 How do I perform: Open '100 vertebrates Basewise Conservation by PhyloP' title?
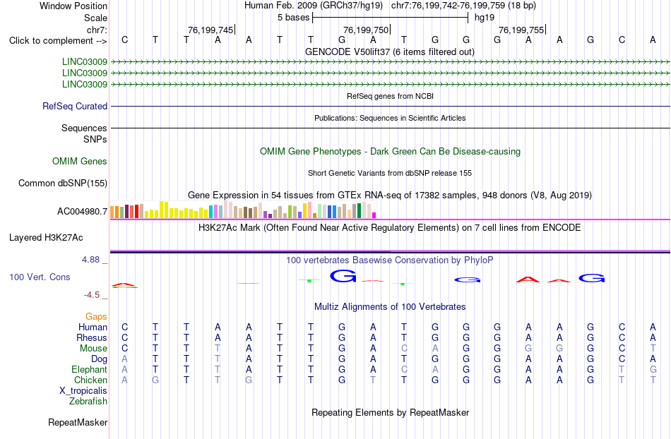click(x=390, y=260)
